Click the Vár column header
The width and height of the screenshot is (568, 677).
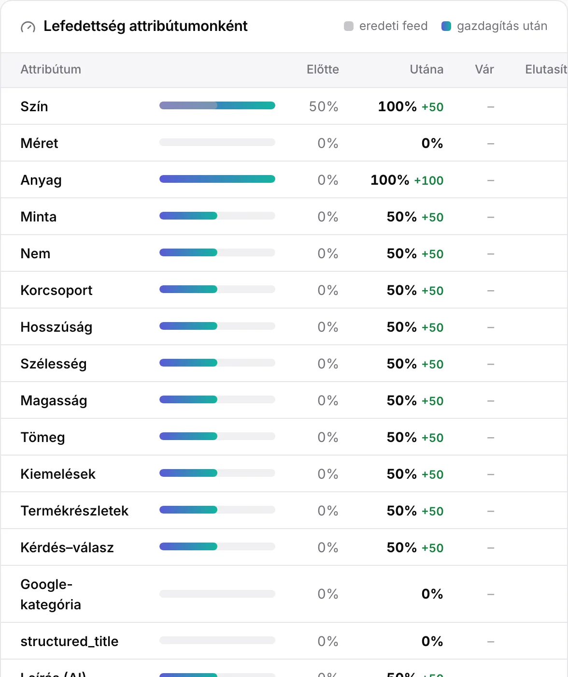pos(484,70)
